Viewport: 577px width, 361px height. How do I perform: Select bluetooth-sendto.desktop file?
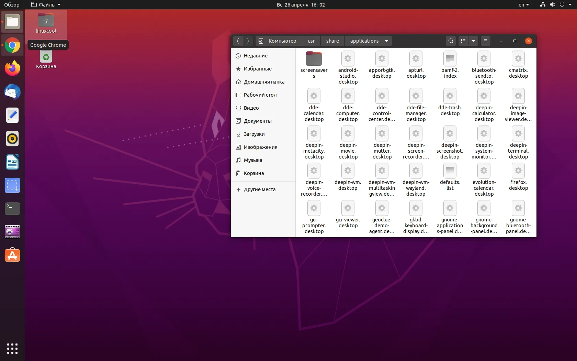coord(484,67)
